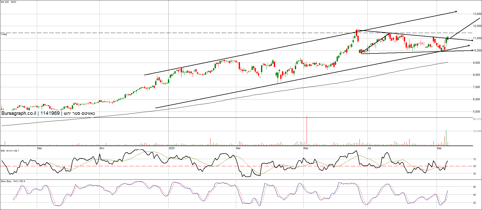Click the Slow Stoc. 14/3 = 65.4 label

click(13, 181)
